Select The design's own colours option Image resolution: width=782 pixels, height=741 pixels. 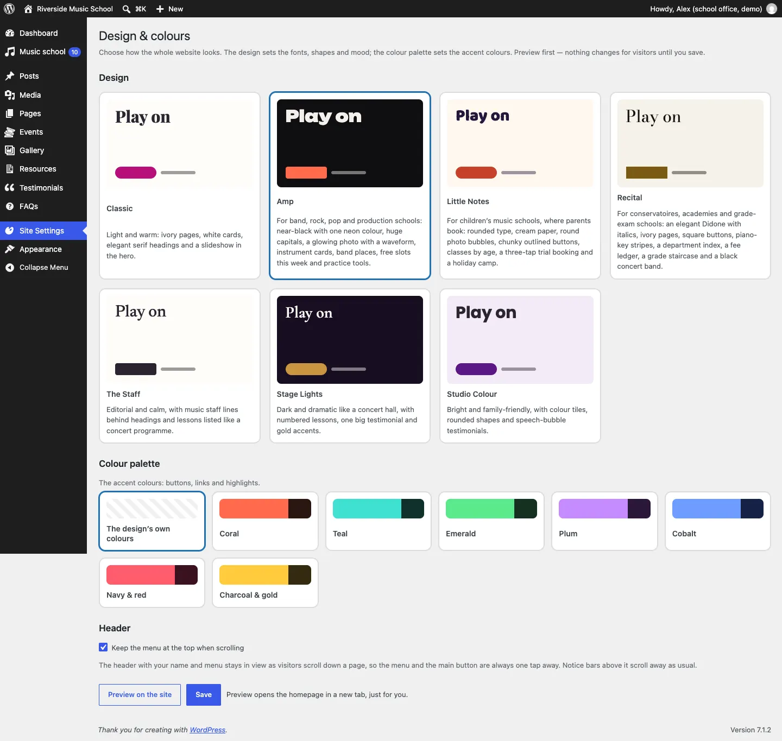(152, 521)
